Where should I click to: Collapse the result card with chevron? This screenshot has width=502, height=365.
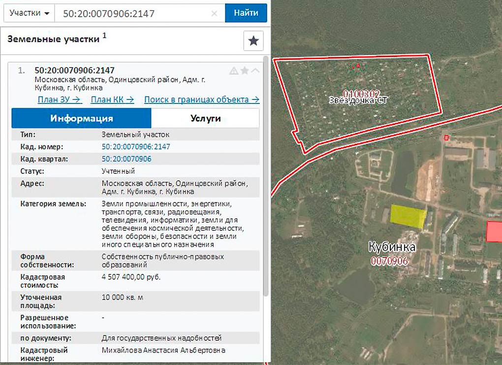[255, 71]
